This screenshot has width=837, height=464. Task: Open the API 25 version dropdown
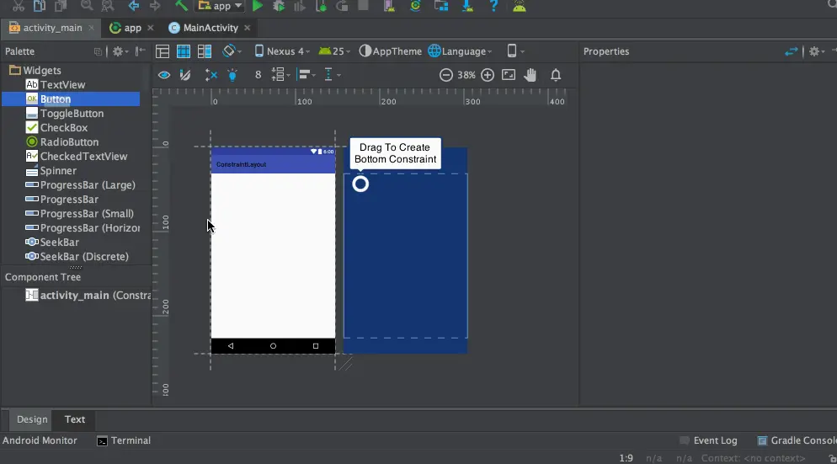click(x=334, y=51)
